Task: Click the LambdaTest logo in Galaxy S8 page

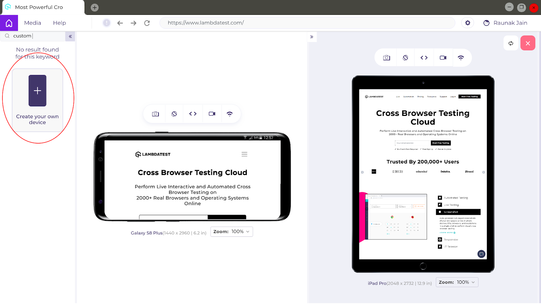Action: (153, 154)
